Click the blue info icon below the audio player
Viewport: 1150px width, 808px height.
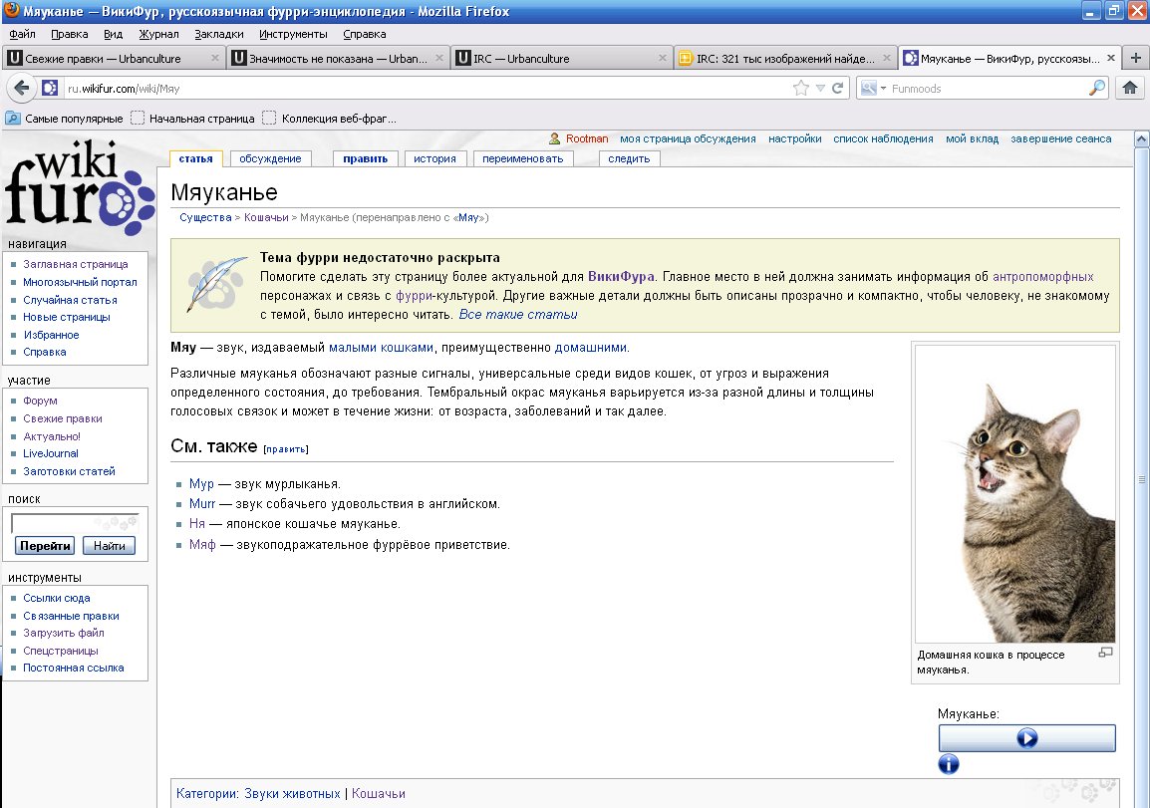949,764
